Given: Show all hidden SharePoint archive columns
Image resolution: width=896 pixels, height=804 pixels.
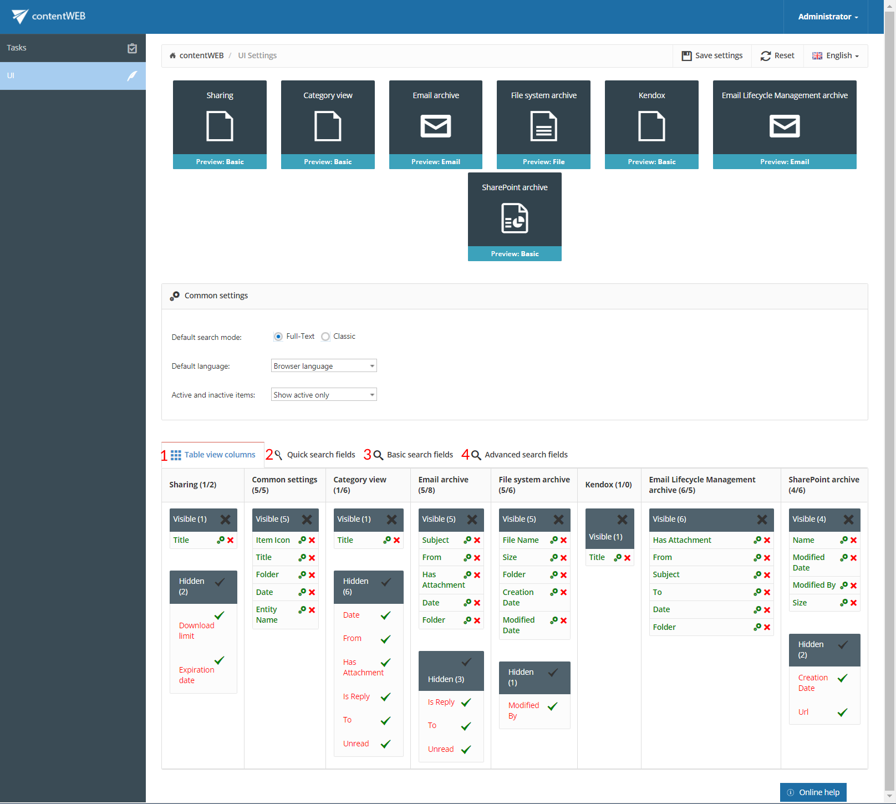Looking at the screenshot, I should tap(843, 645).
